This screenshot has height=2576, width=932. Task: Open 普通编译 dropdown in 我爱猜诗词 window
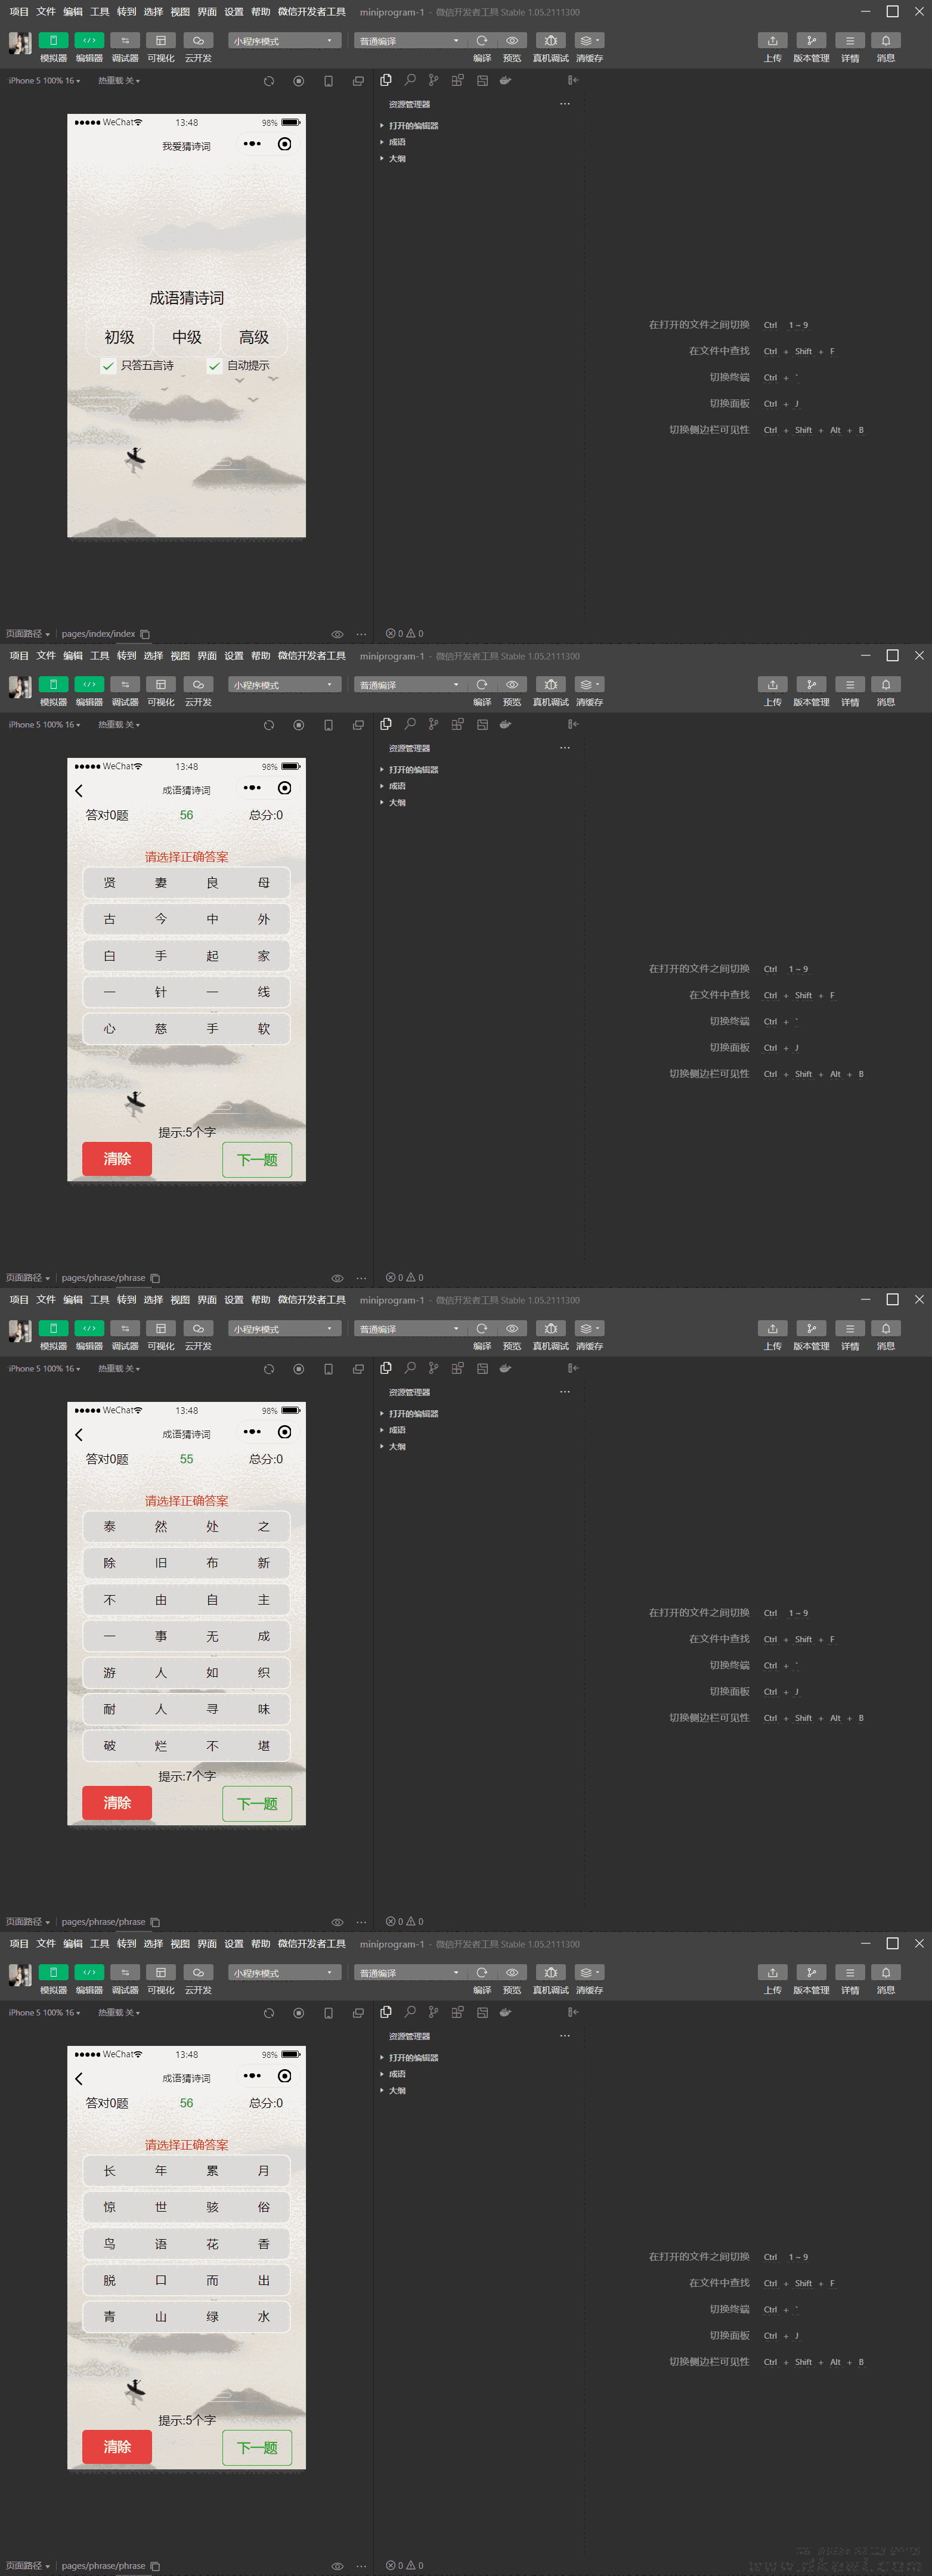point(411,41)
